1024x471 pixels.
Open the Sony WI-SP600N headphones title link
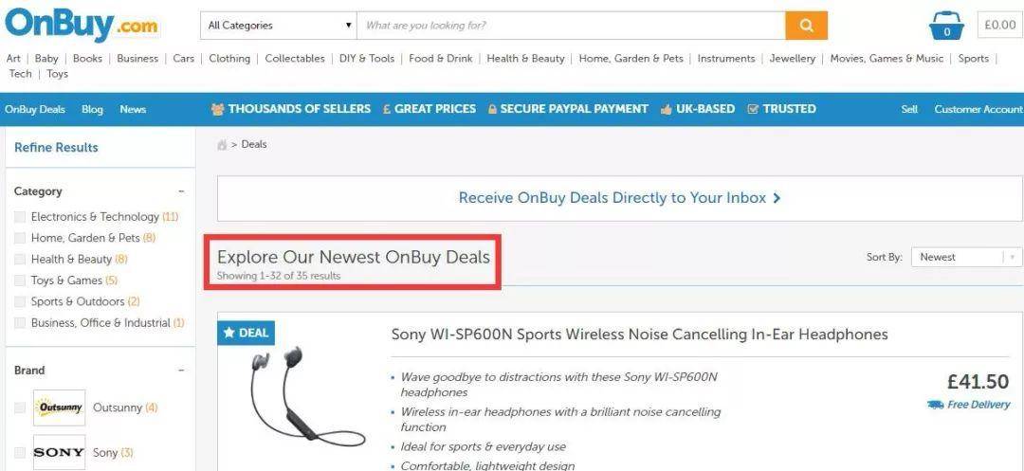tap(639, 335)
